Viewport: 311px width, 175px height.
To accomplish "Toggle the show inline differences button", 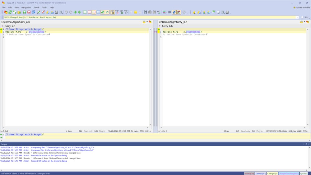I will [103, 12].
